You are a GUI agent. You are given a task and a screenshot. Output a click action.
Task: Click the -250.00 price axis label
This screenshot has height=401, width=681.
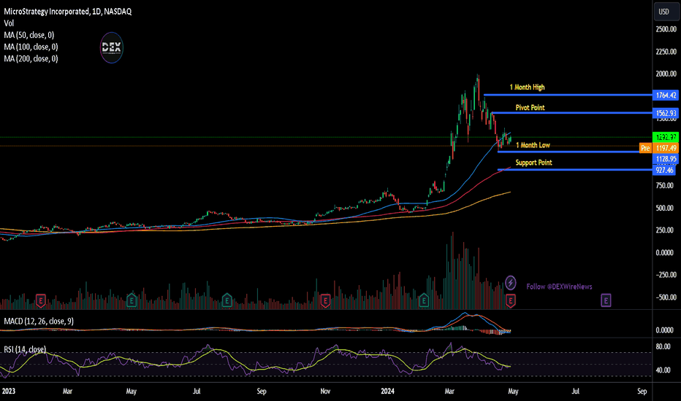click(666, 275)
